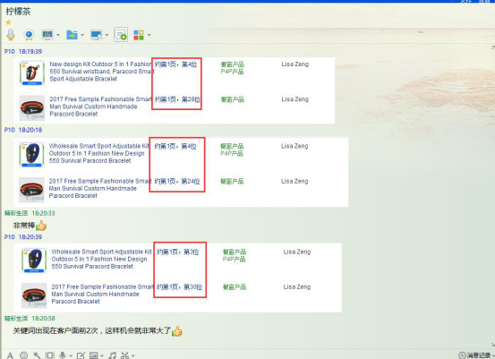Start a voice call with microphone icon
The height and width of the screenshot is (359, 495).
(11, 35)
